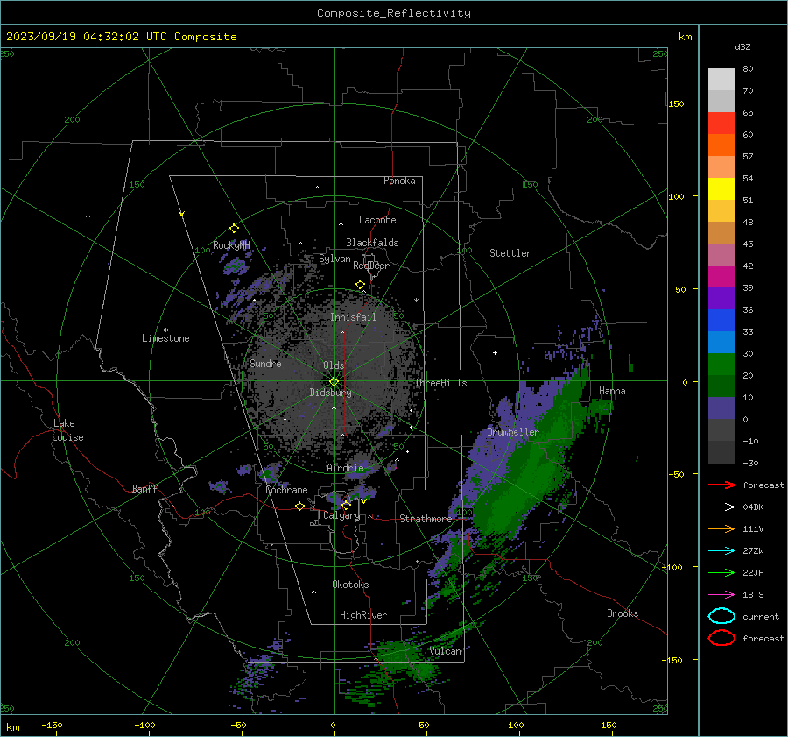Click the yellow radar site marker at Olds
This screenshot has height=737, width=788.
334,382
